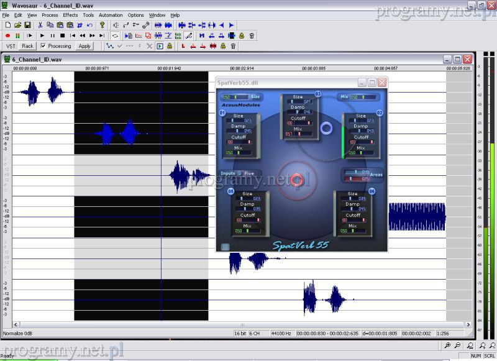Open the Process menu
This screenshot has width=497, height=361.
click(x=50, y=15)
